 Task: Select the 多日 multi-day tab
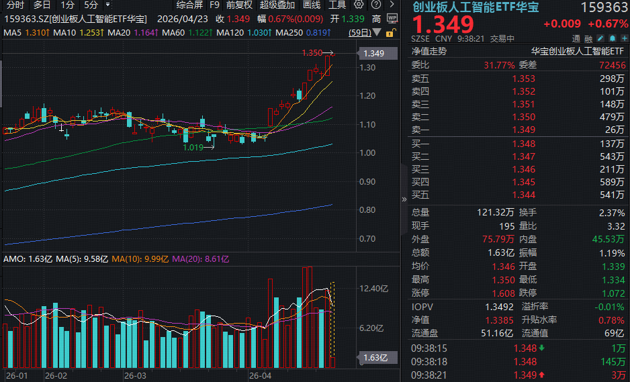tap(42, 5)
